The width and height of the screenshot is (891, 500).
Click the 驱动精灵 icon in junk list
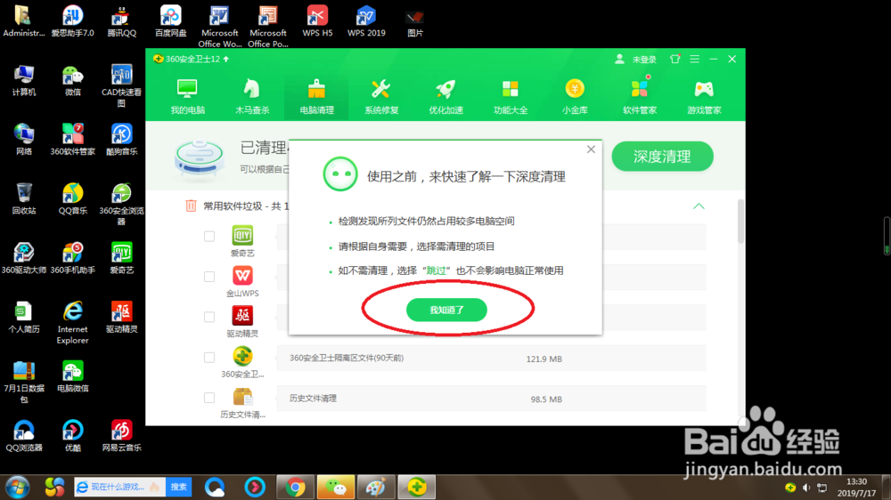coord(242,316)
